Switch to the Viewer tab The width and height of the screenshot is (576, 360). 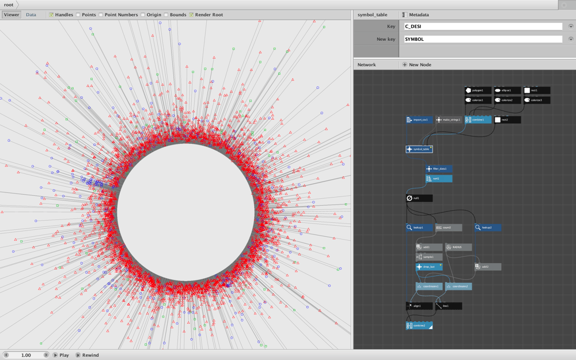click(12, 15)
